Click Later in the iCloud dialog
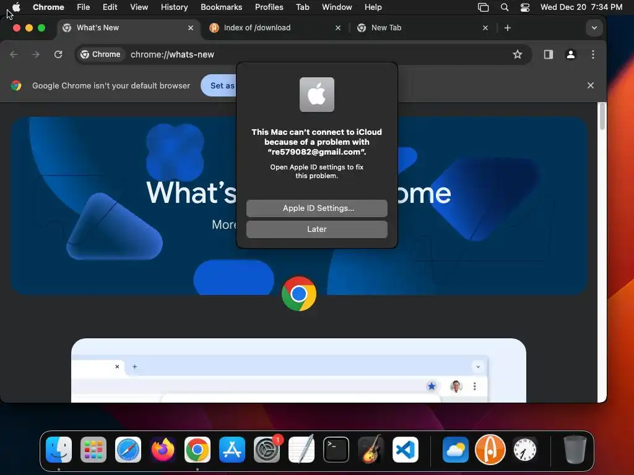This screenshot has width=634, height=475. coord(316,229)
